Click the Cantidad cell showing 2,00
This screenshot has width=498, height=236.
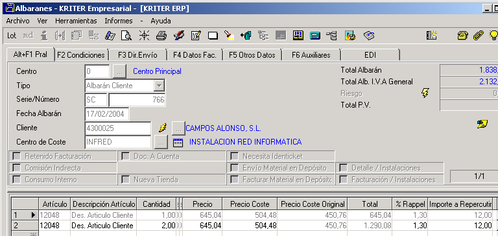click(x=156, y=226)
